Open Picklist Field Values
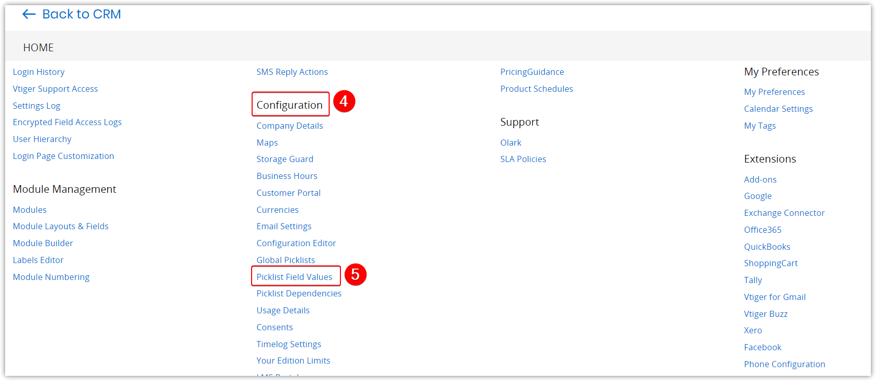The image size is (876, 381). [294, 277]
